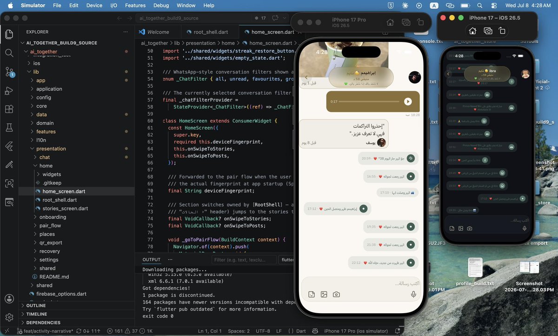Tap the sticker icon in iPhone 17 Pro chat
The height and width of the screenshot is (336, 558).
(x=312, y=294)
